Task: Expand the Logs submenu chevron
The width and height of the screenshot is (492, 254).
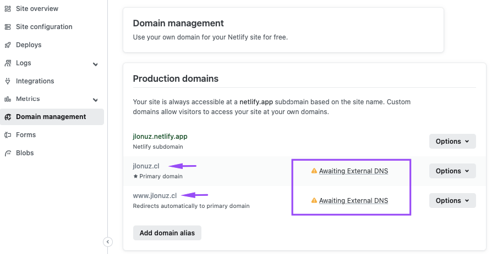Action: coord(95,64)
